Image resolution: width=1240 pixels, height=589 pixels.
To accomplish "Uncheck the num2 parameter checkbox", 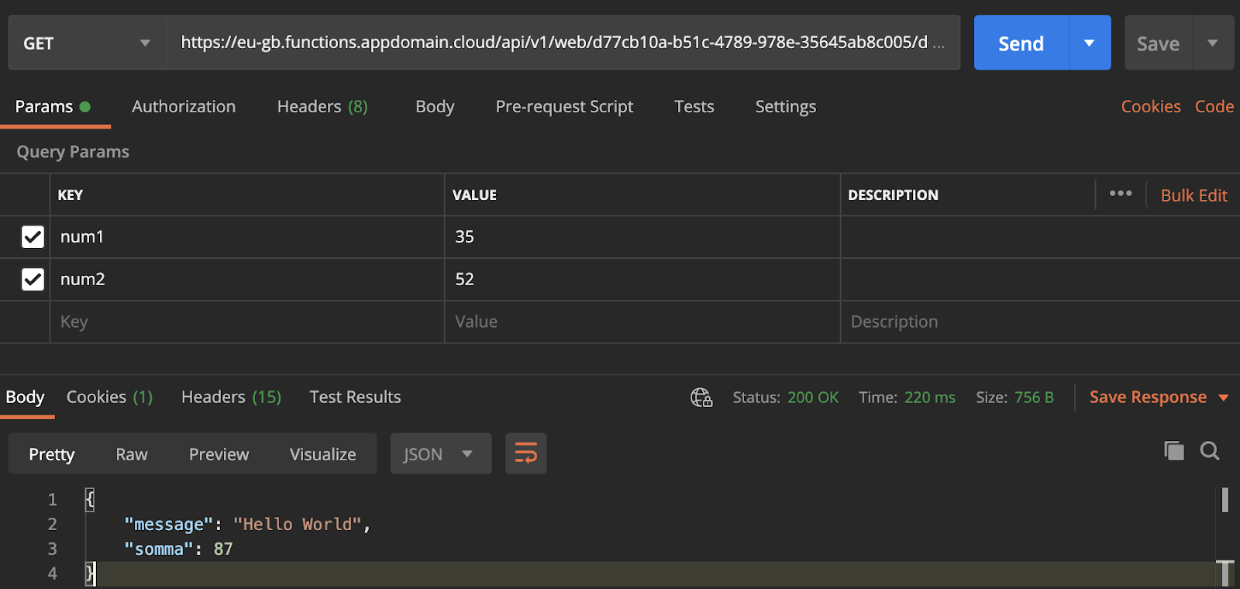I will 33,279.
